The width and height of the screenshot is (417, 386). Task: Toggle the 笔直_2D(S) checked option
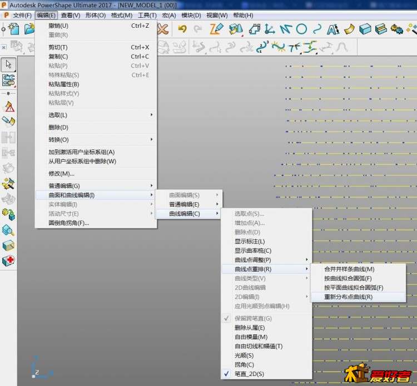tap(266, 374)
